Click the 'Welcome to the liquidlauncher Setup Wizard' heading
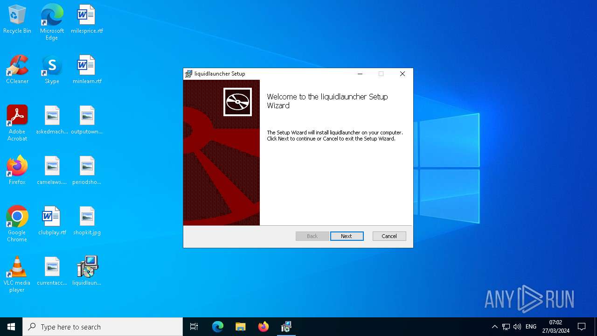597x336 pixels. (x=327, y=101)
